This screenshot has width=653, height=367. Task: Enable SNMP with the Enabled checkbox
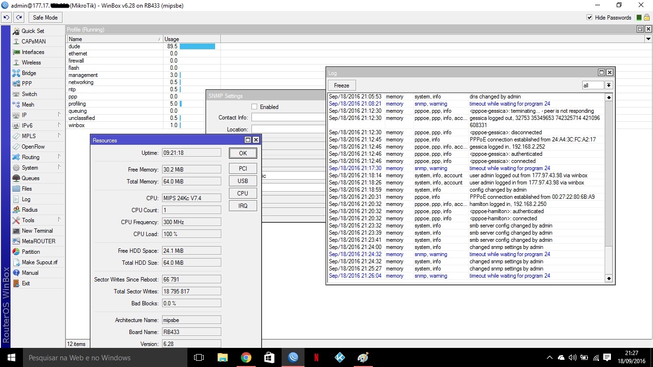pos(254,107)
